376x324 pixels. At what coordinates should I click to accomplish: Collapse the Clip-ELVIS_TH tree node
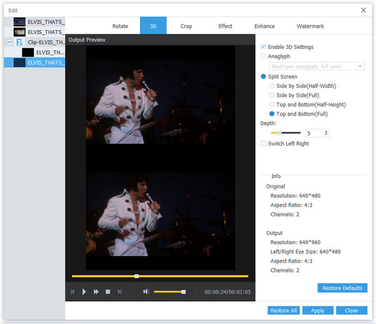(9, 42)
